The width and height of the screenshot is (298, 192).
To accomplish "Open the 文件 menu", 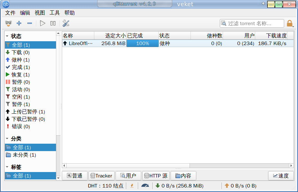I will point(10,13).
